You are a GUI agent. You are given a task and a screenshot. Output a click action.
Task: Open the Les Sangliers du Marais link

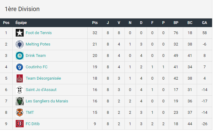point(47,101)
